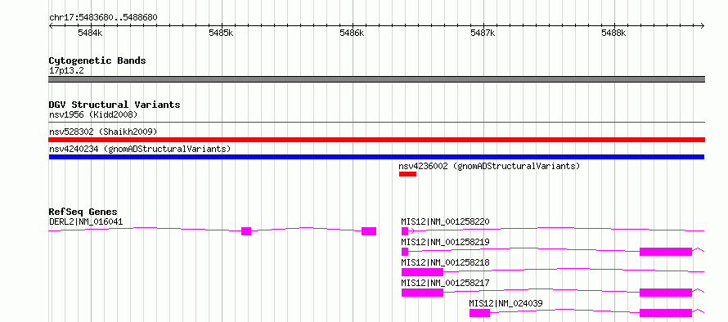Open the nsv1956 (Kidd2008) label

pos(93,114)
